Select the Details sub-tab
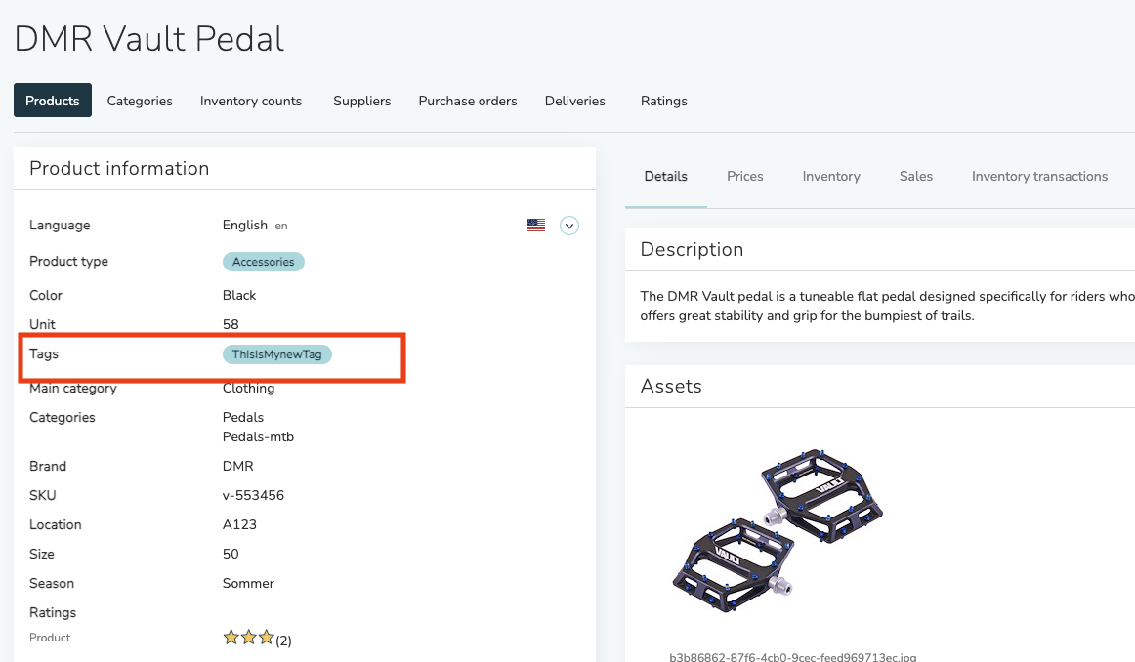Viewport: 1135px width, 662px height. click(x=666, y=176)
